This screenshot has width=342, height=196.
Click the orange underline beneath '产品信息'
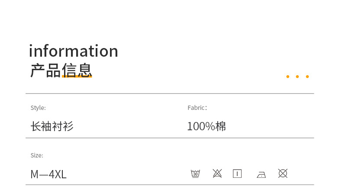[x=77, y=77]
